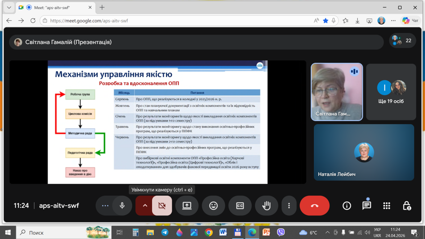This screenshot has height=239, width=425.
Task: Open Microsoft Word from taskbar
Action: [x=223, y=232]
